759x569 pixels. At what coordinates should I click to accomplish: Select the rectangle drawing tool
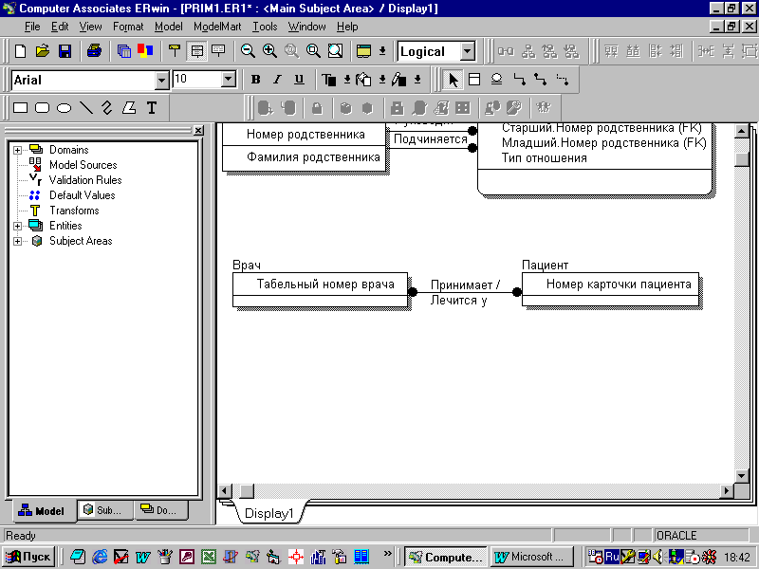click(20, 108)
